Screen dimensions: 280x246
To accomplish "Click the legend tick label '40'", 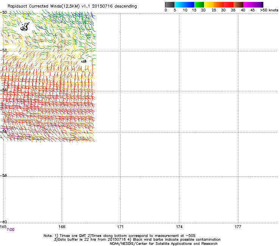I will point(243,10).
